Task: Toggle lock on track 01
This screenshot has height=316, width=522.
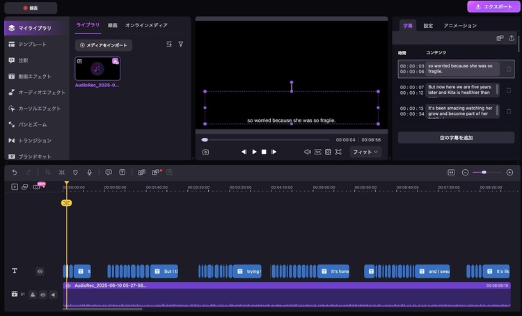Action: tap(33, 294)
